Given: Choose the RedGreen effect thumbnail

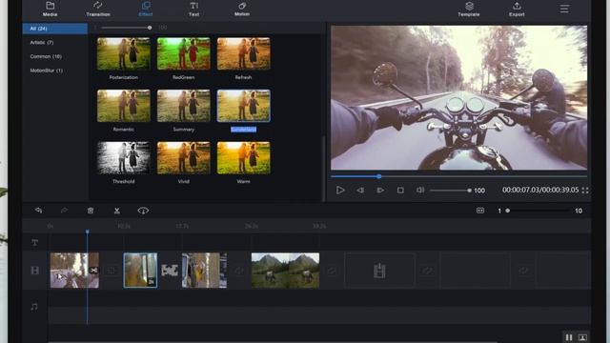Looking at the screenshot, I should click(184, 53).
